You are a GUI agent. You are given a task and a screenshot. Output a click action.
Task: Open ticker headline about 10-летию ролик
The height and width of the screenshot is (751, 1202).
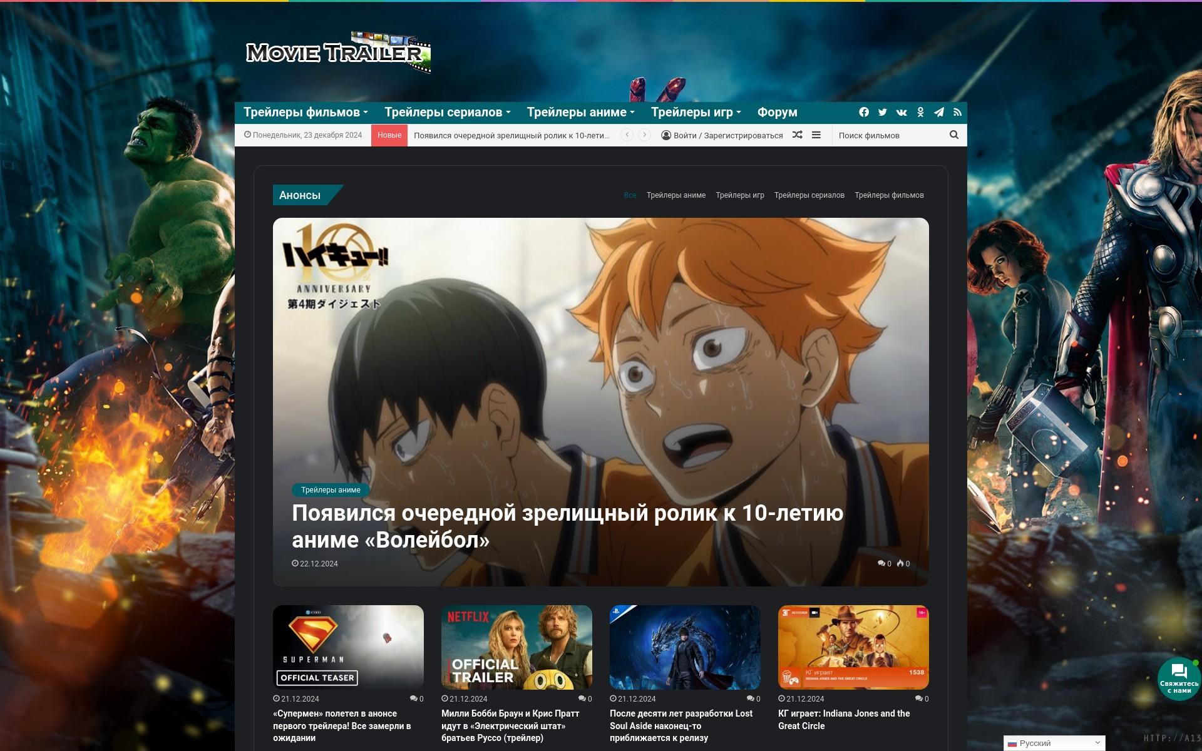pyautogui.click(x=511, y=135)
